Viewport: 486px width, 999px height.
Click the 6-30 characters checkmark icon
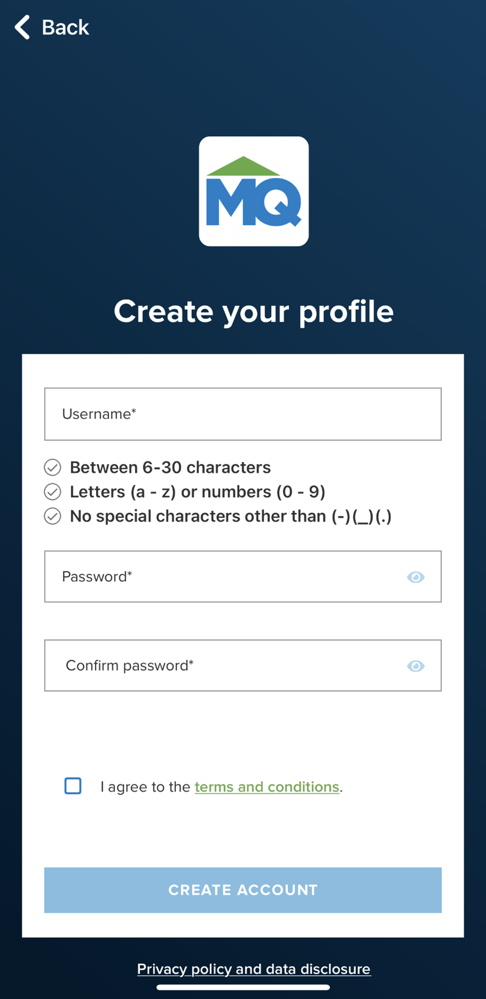[52, 467]
